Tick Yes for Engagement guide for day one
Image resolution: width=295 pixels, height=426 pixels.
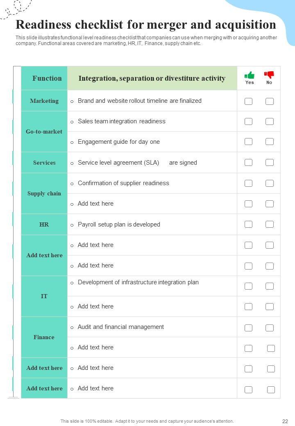(249, 142)
